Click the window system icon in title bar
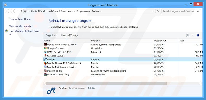Viewport: 206px width, 100px height. [5, 5]
